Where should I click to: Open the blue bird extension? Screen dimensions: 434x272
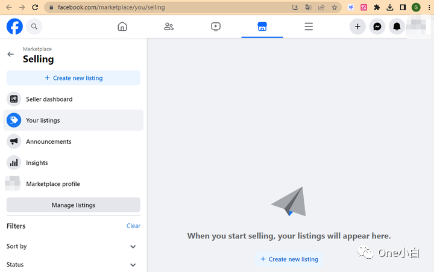(351, 7)
